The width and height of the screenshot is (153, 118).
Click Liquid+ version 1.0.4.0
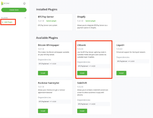[x=119, y=49]
